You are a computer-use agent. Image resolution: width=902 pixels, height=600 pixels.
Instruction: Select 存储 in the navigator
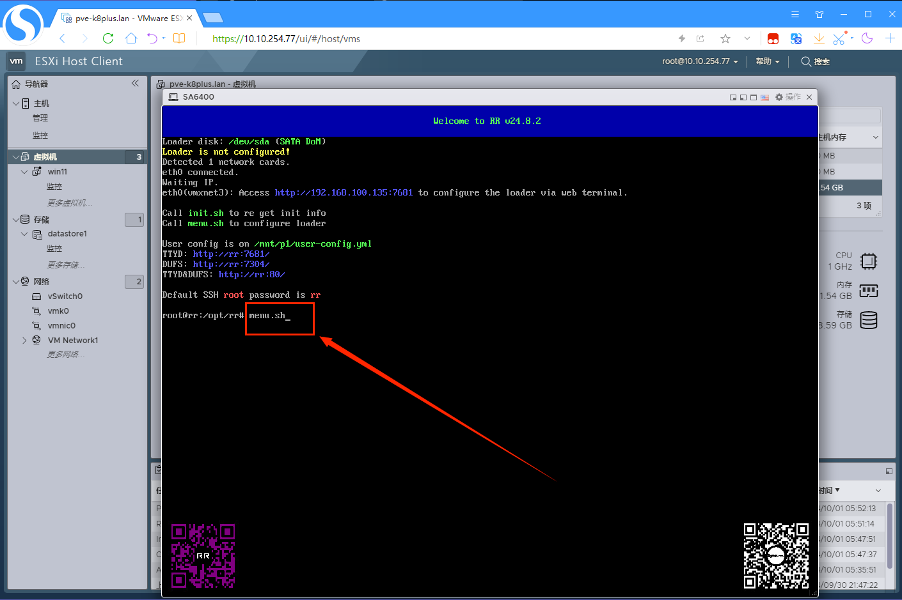point(42,219)
